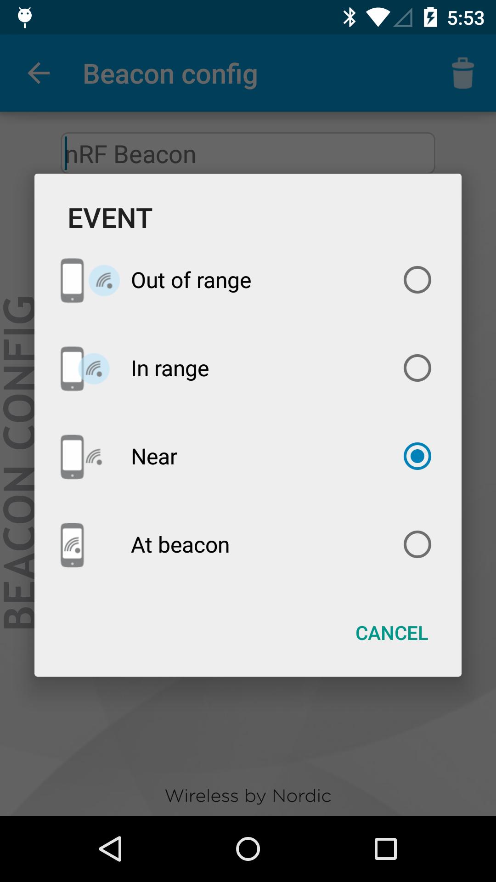Click the At beacon phone icon

[72, 544]
